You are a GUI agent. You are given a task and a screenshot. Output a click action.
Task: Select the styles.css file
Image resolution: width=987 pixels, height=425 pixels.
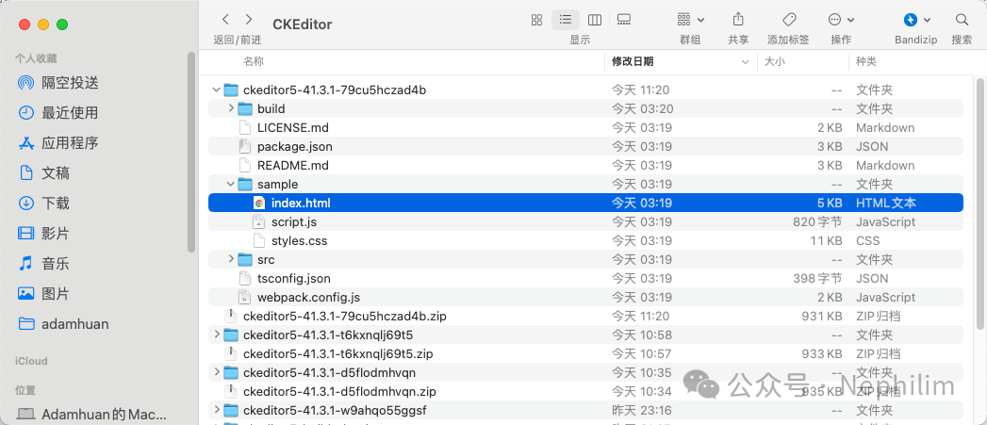[299, 241]
